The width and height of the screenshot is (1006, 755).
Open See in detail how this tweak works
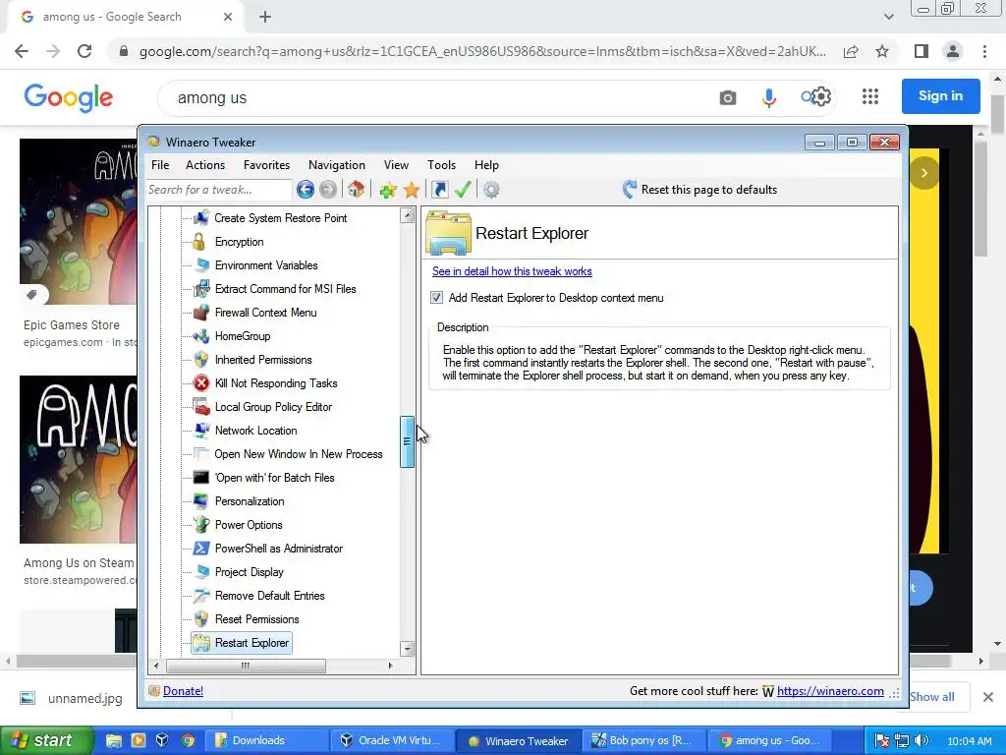(x=512, y=271)
